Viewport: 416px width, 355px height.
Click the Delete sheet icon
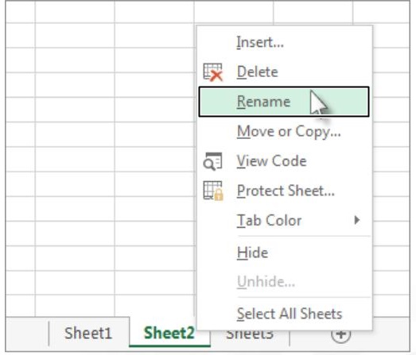click(213, 72)
